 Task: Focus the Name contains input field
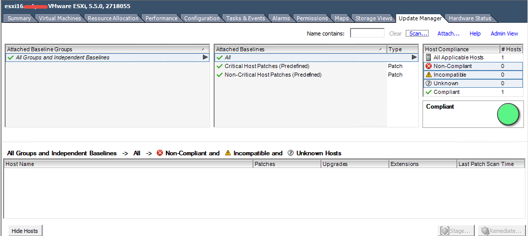367,33
